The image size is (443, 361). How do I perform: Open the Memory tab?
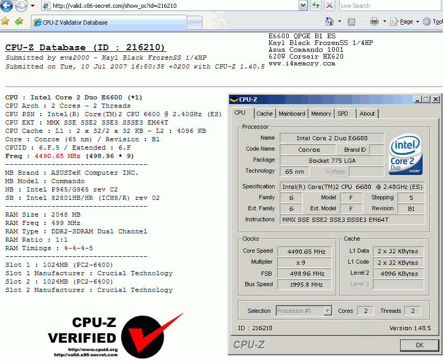[321, 114]
